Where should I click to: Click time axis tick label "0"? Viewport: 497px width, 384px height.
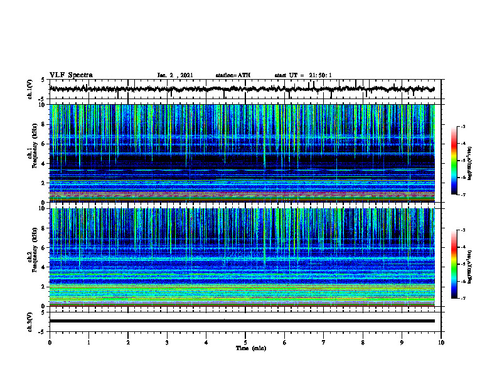(50, 343)
